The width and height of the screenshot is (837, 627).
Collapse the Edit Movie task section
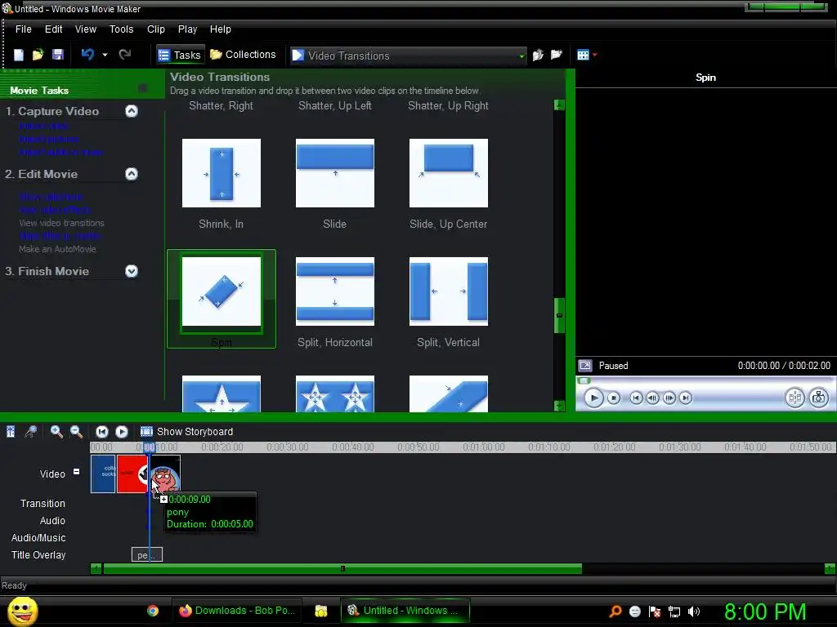[x=132, y=174]
